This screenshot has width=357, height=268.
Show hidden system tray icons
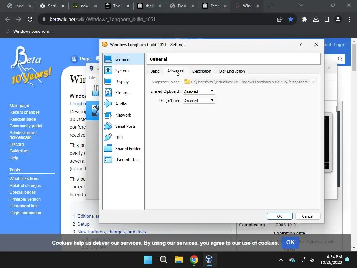[x=281, y=260]
